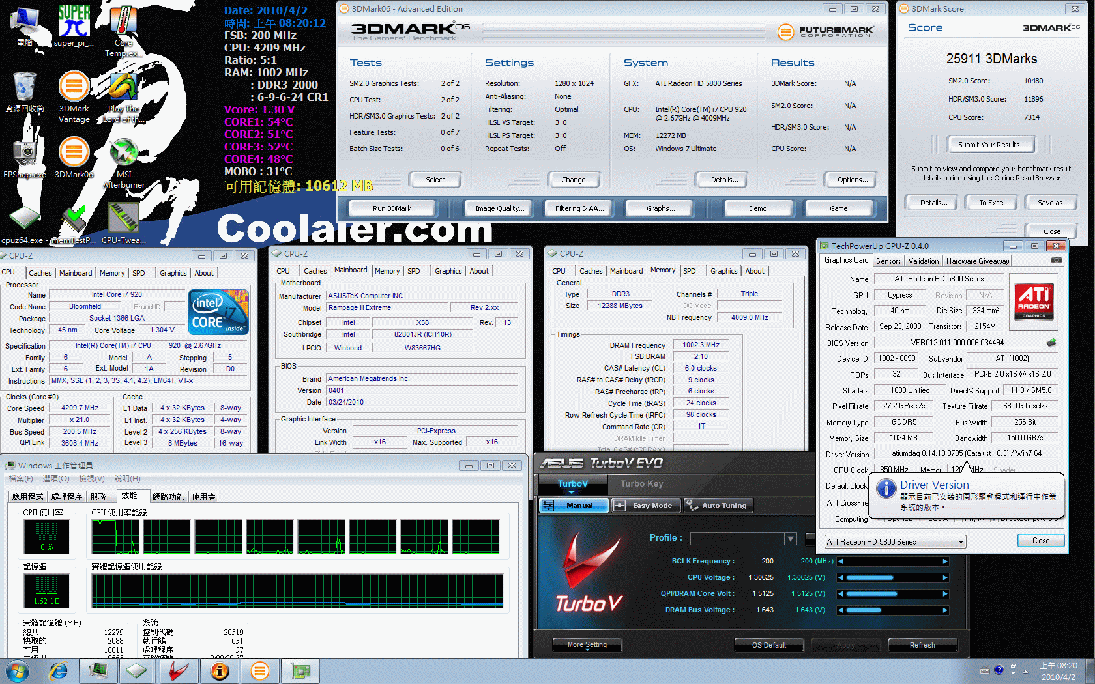Increase BCLK Frequency with right arrow
This screenshot has width=1095, height=684.
point(945,562)
